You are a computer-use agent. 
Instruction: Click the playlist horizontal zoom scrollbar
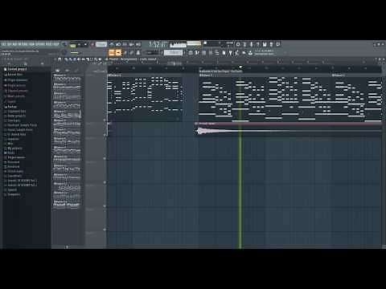(175, 63)
